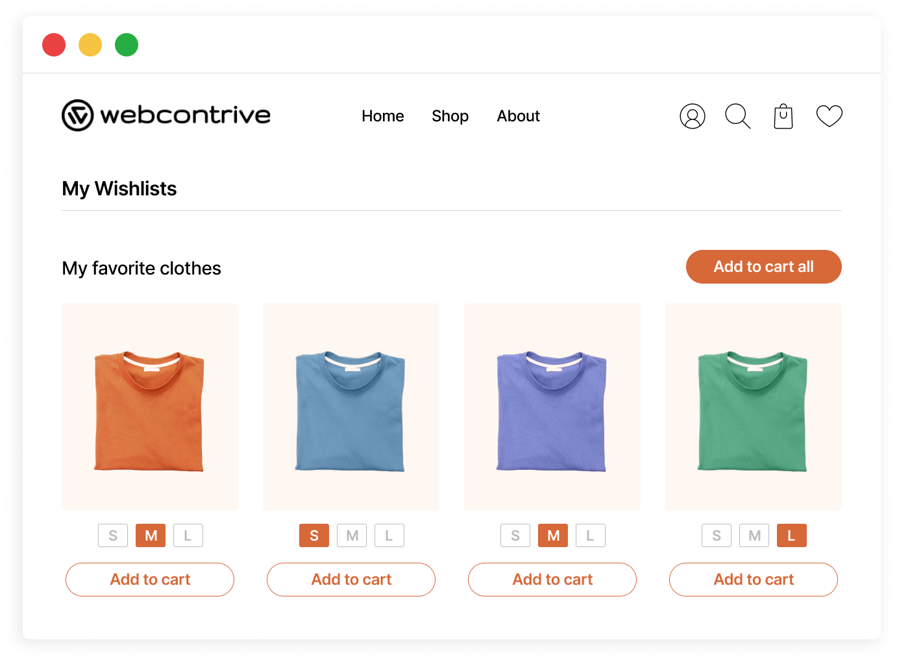Open the user account profile icon
897x662 pixels.
pyautogui.click(x=692, y=116)
